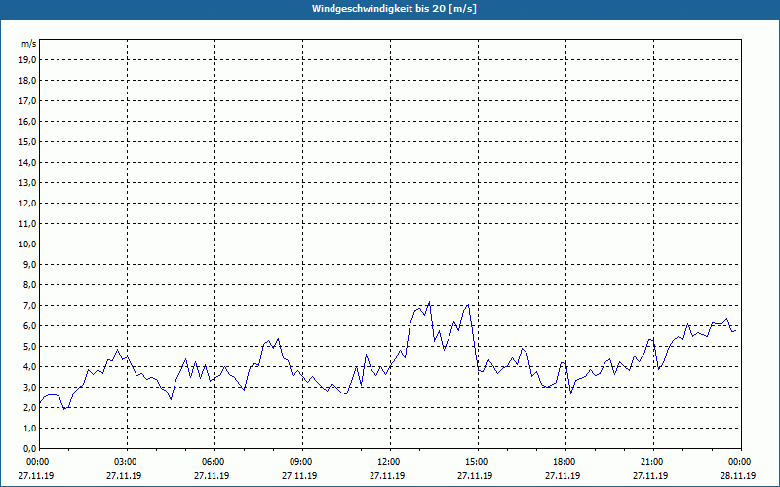
Task: Click the 28.11.19 date label
Action: click(738, 476)
